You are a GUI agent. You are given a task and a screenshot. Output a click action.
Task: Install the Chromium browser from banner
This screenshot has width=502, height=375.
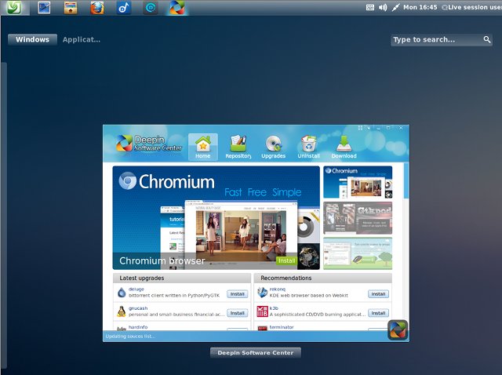coord(286,260)
